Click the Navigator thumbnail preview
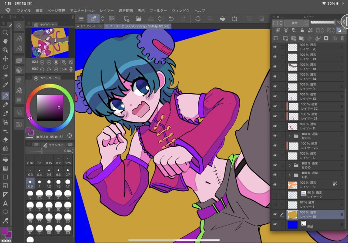348x243 pixels. pyautogui.click(x=50, y=43)
